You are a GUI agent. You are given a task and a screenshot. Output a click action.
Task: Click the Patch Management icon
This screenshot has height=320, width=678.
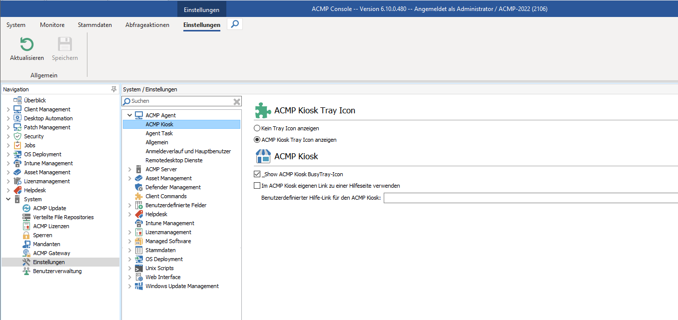click(18, 127)
